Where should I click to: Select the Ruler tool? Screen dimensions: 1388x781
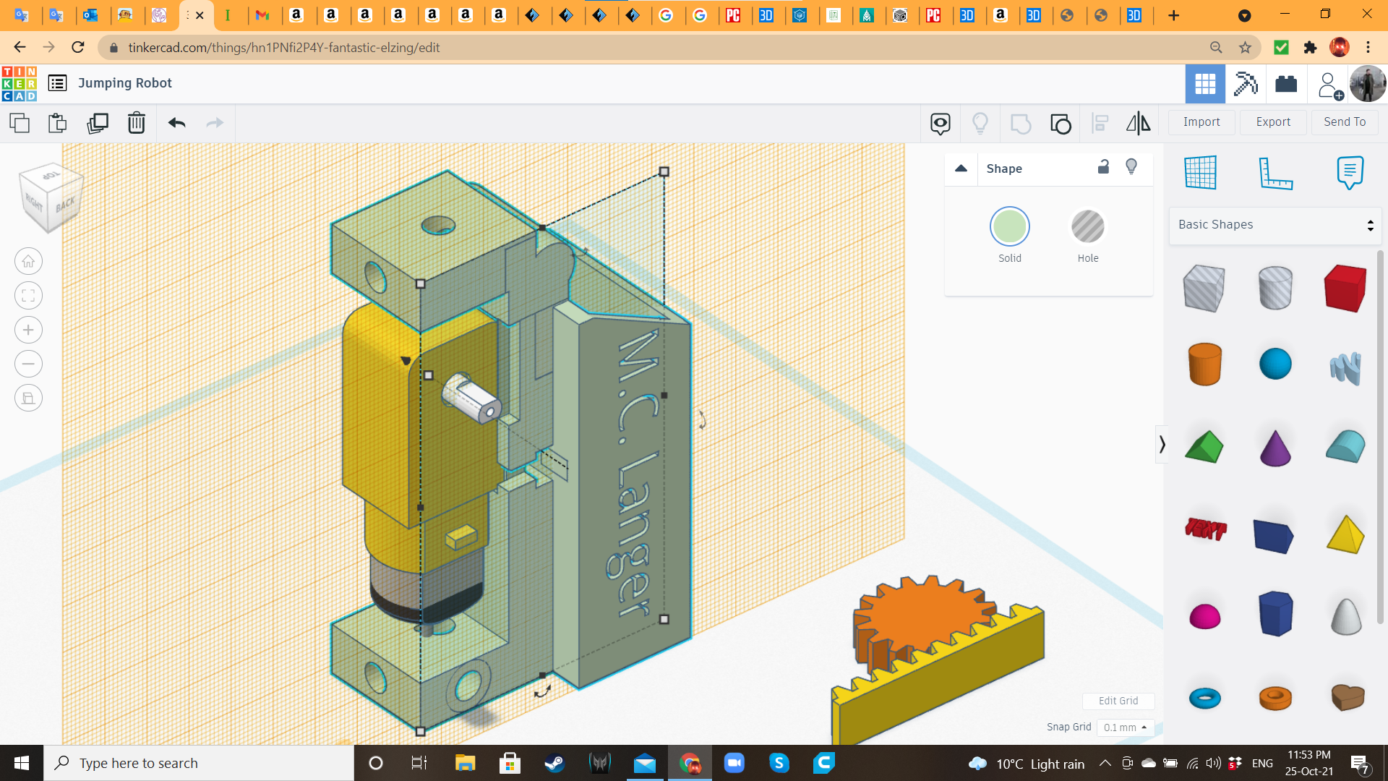(x=1275, y=173)
